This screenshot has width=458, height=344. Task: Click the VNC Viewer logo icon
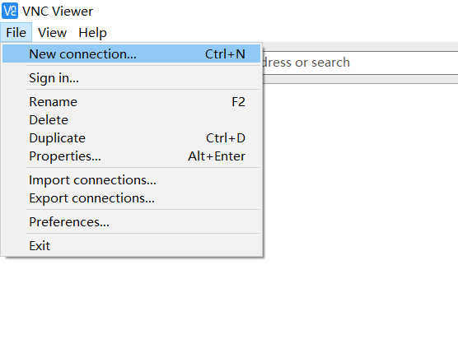[10, 11]
